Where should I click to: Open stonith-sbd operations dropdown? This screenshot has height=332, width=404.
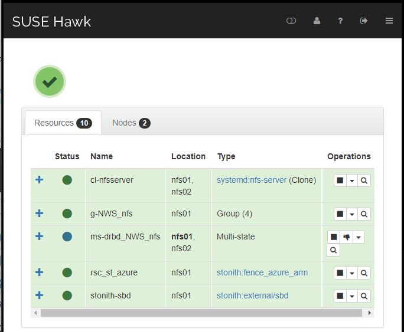point(351,296)
